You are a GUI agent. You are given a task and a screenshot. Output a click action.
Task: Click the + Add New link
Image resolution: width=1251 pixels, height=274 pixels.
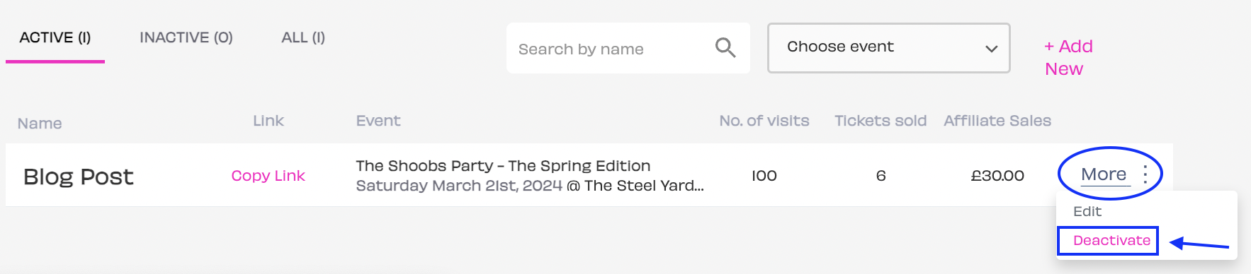(1068, 57)
